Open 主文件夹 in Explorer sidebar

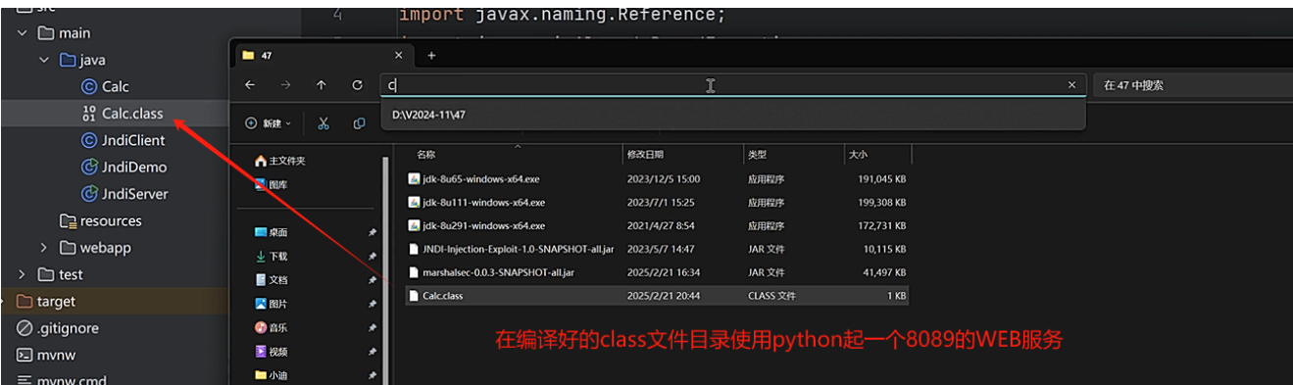(280, 161)
